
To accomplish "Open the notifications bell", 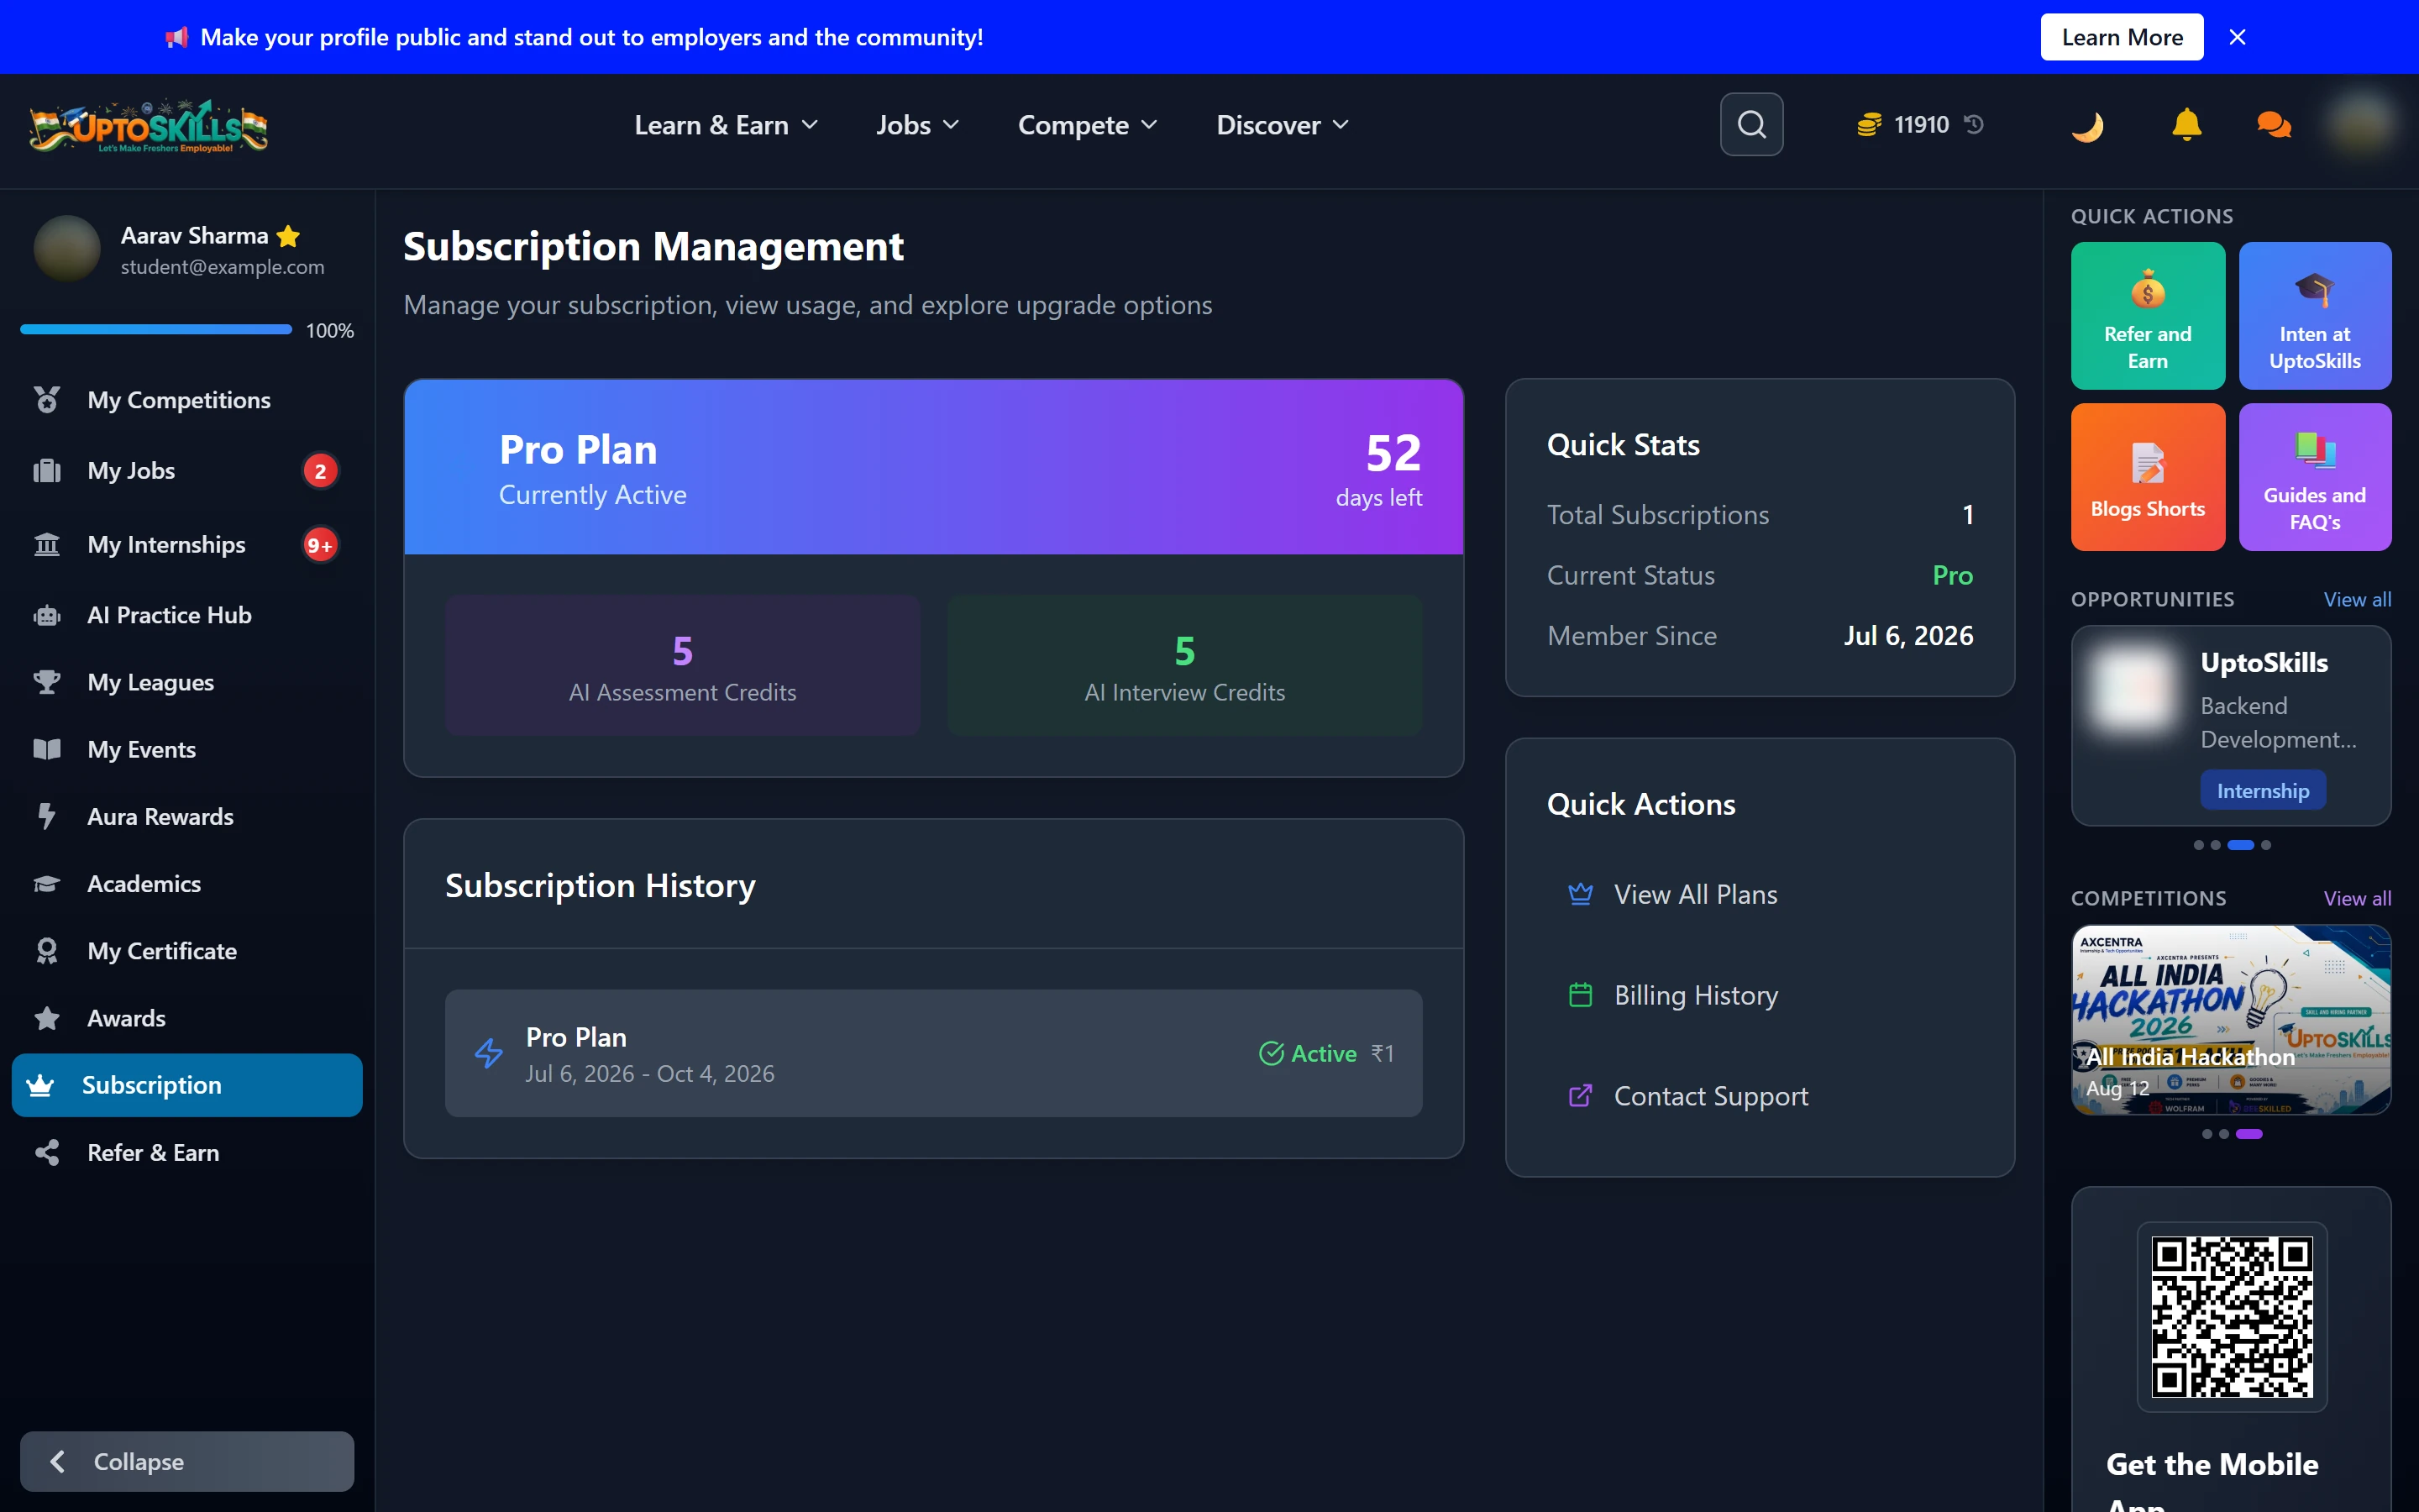I will (x=2186, y=124).
